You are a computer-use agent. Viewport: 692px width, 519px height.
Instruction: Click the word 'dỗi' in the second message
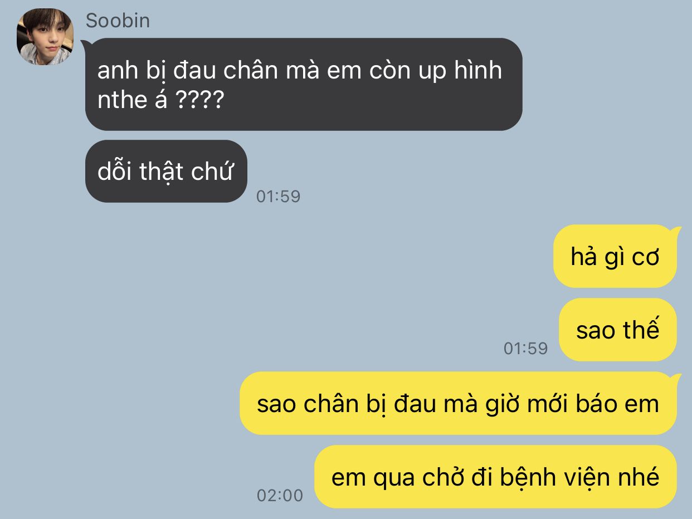(x=115, y=172)
